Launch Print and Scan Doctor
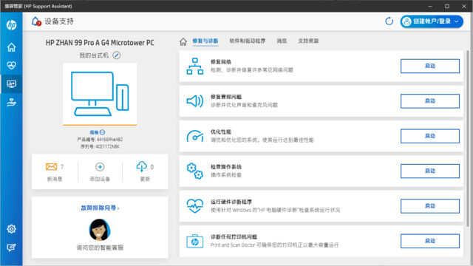This screenshot has height=266, width=473. pyautogui.click(x=430, y=241)
